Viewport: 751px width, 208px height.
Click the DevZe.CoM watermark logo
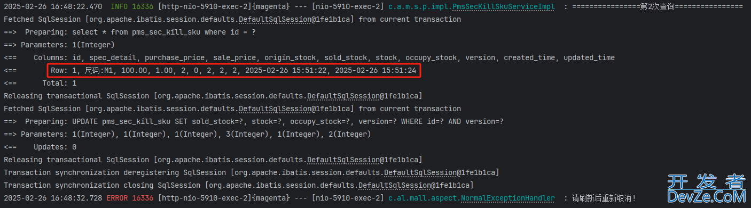[706, 189]
